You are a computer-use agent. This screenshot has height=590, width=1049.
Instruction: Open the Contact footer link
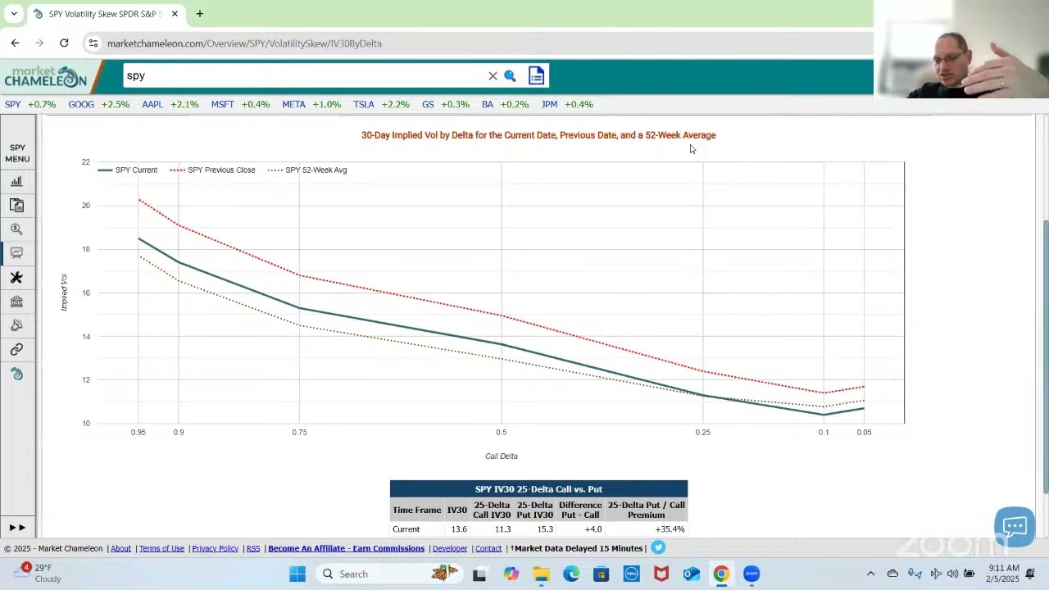click(488, 548)
